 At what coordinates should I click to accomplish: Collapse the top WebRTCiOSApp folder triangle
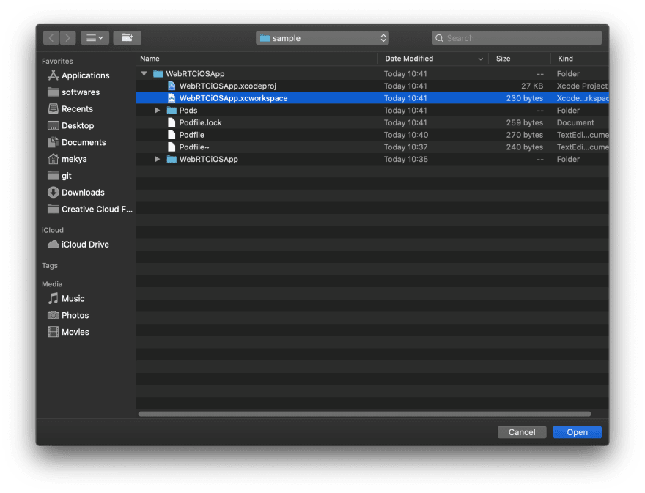[x=144, y=73]
